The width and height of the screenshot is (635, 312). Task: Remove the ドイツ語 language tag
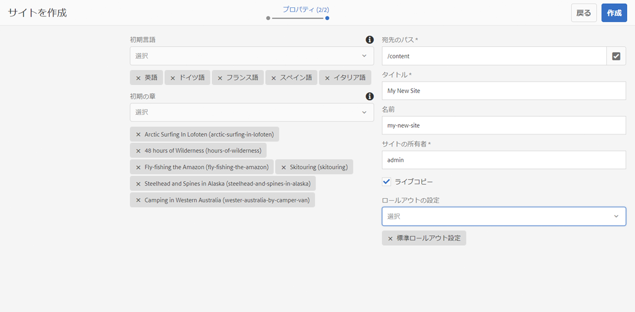(x=173, y=78)
